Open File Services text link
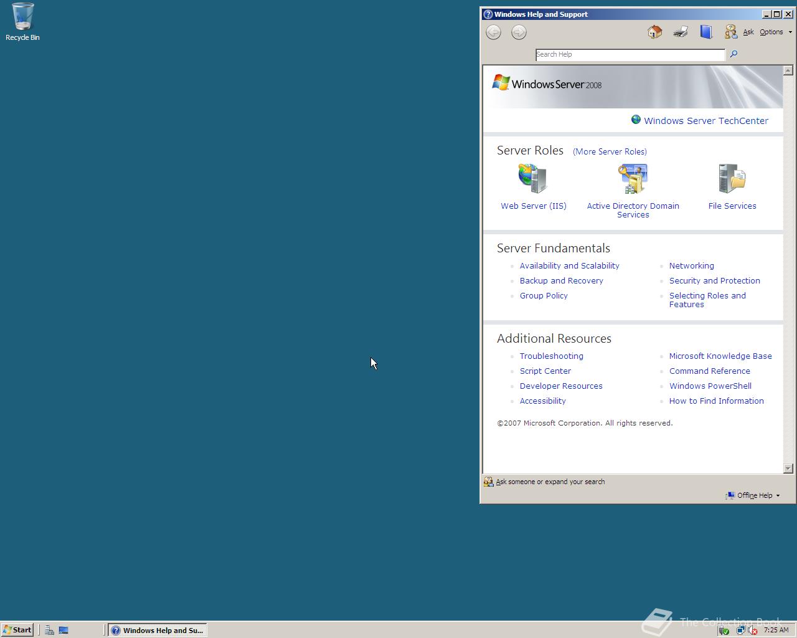 coord(732,206)
